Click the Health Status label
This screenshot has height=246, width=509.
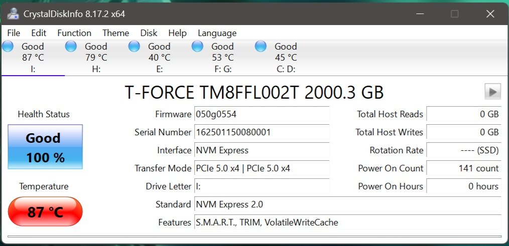(x=44, y=114)
